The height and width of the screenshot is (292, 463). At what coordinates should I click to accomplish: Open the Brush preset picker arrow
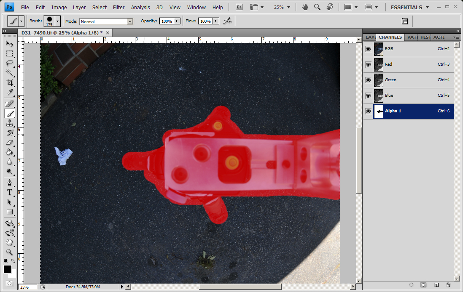58,21
